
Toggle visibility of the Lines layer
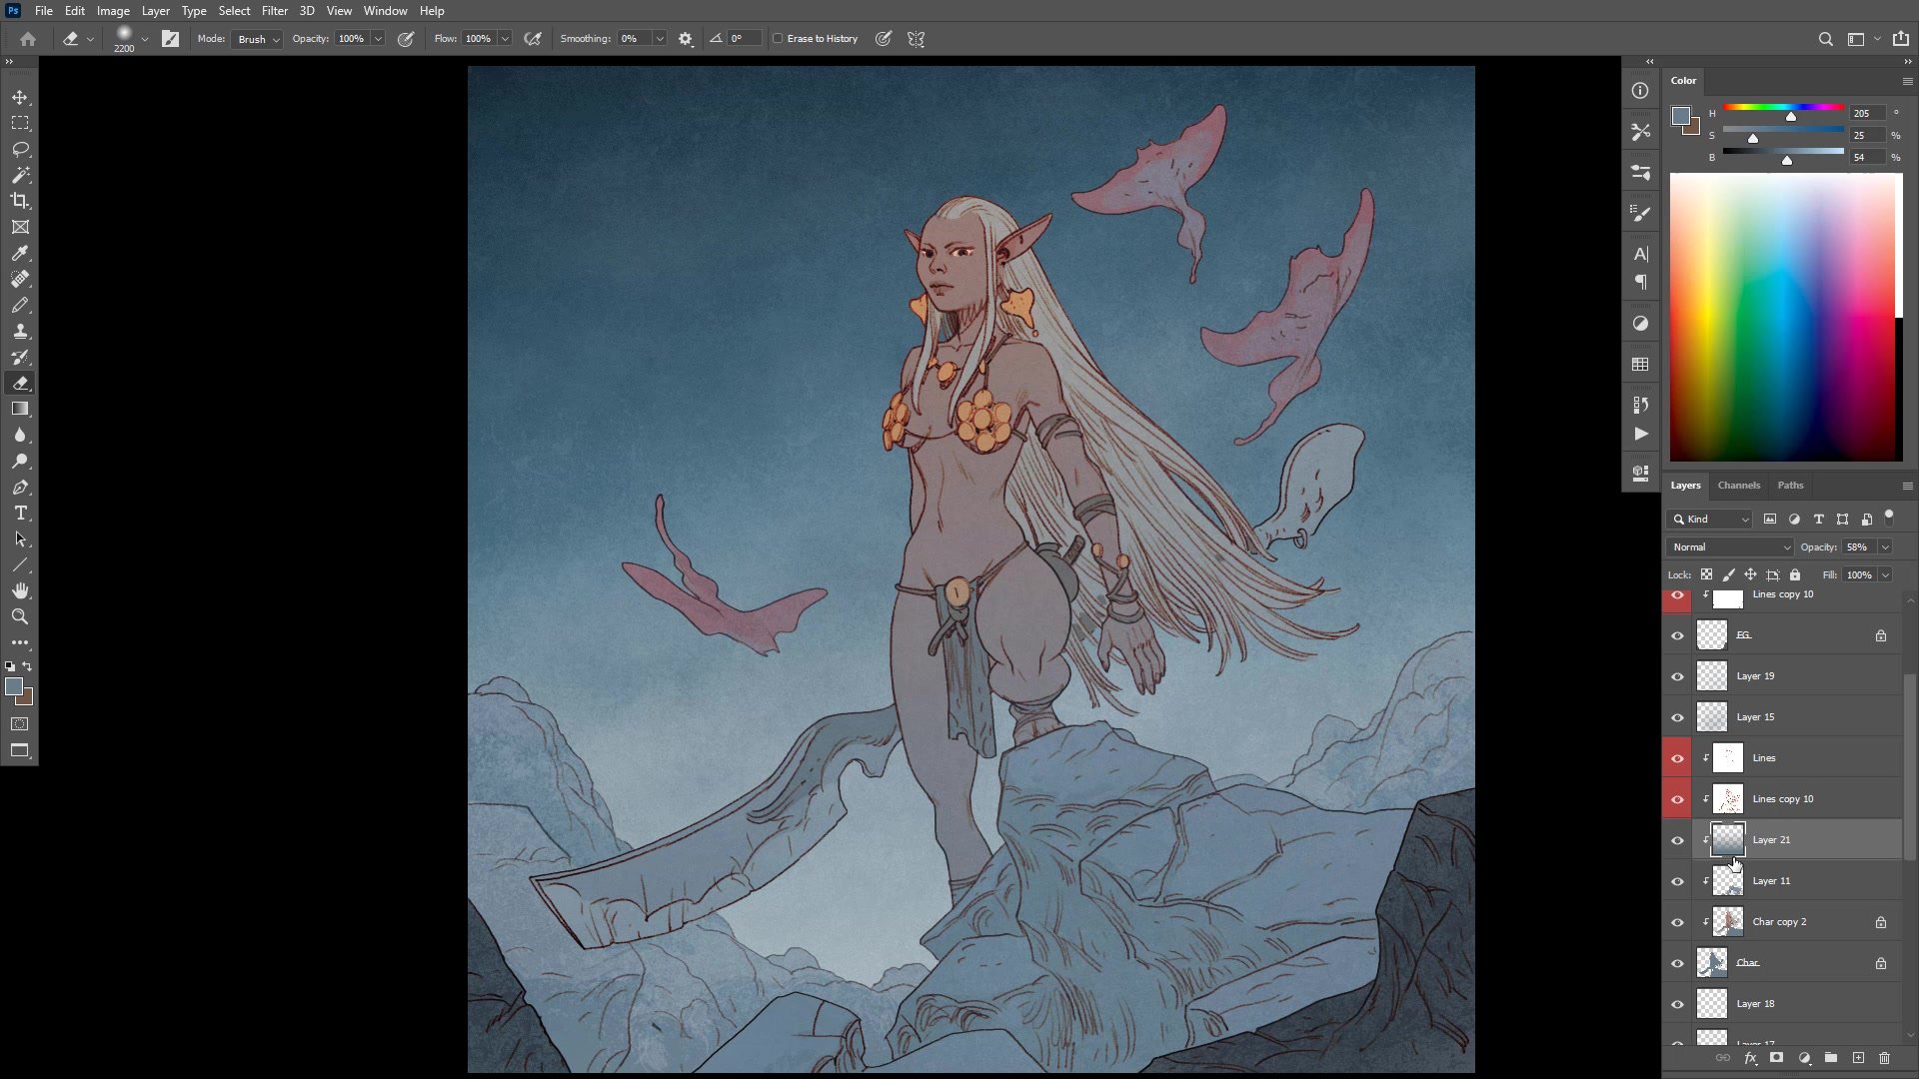tap(1677, 758)
